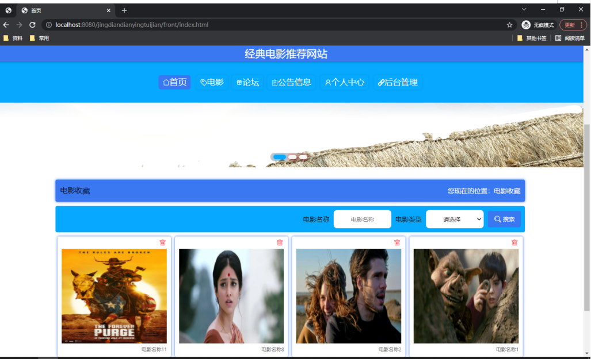Click the 搜索 search button
591x359 pixels.
click(504, 219)
